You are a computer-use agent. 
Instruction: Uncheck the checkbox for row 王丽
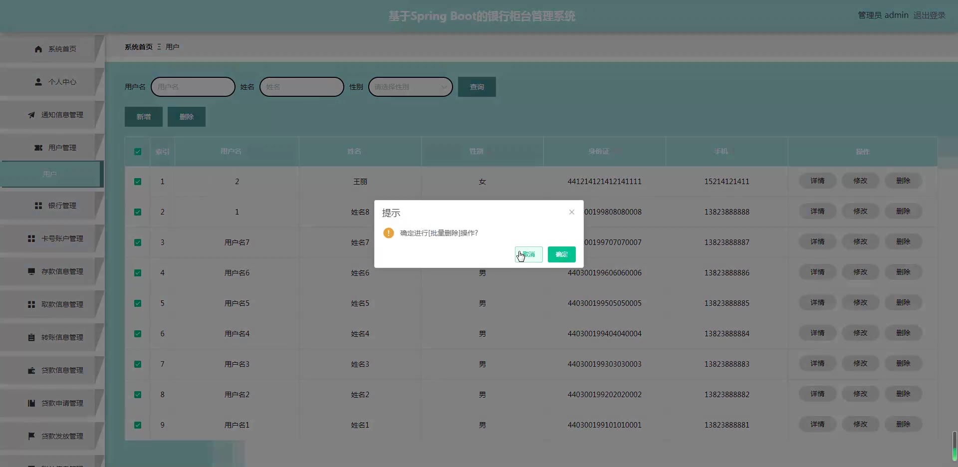coord(138,182)
